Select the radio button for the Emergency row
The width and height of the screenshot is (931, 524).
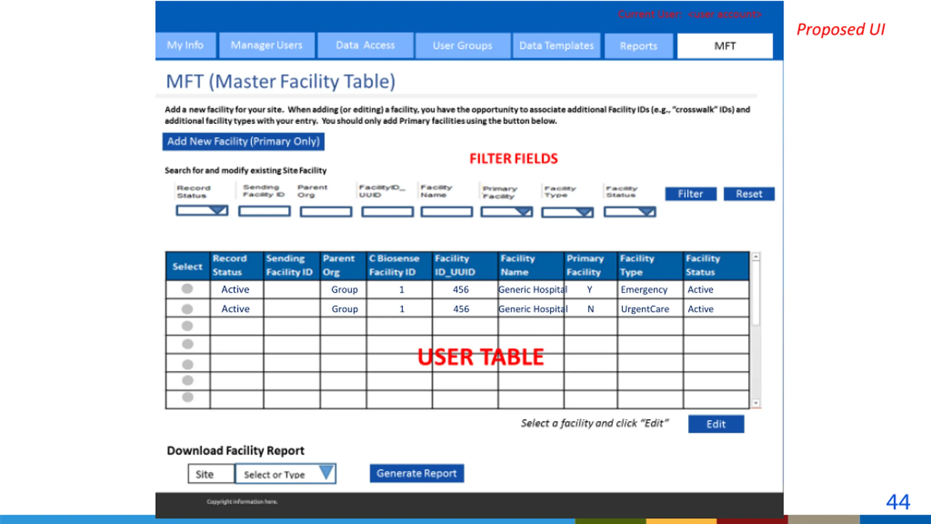pyautogui.click(x=187, y=289)
